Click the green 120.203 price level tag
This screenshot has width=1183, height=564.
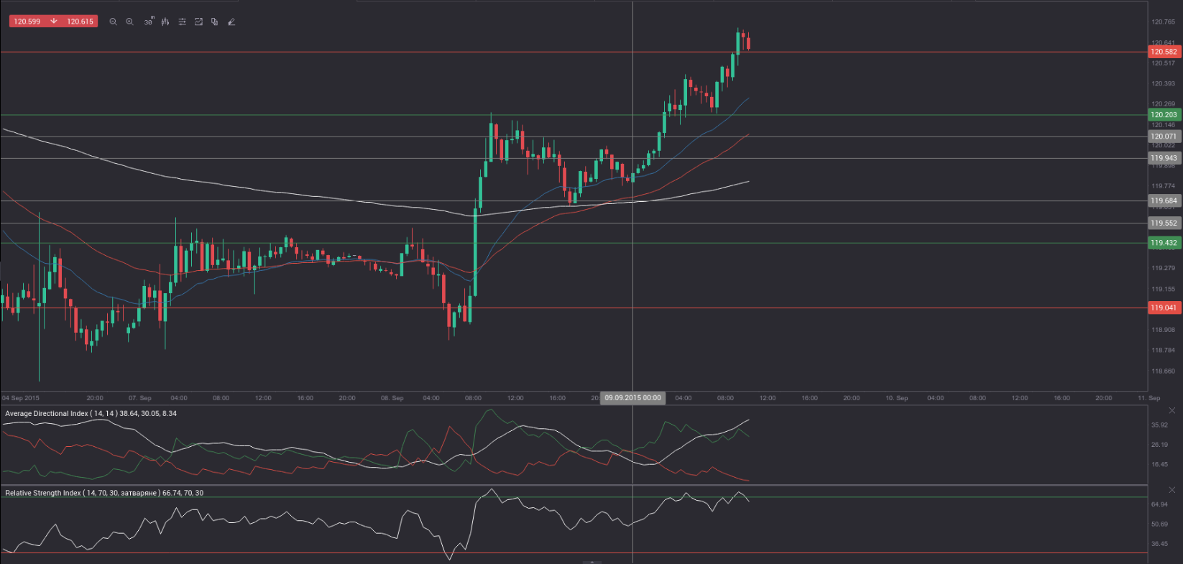(1164, 115)
